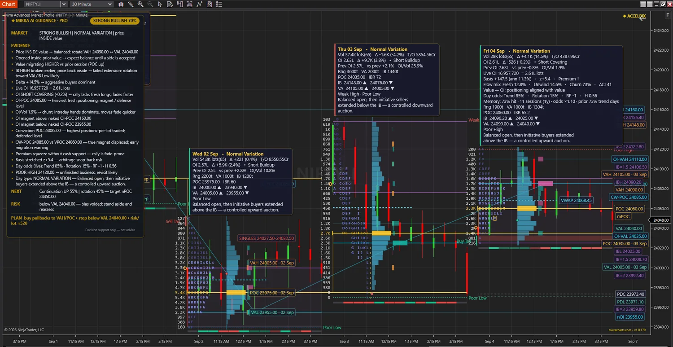Click the STRONG BULLISH 70% badge
This screenshot has height=347, width=673.
[115, 21]
